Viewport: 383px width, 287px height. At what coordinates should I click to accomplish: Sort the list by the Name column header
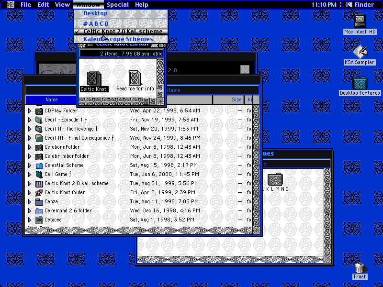[51, 99]
